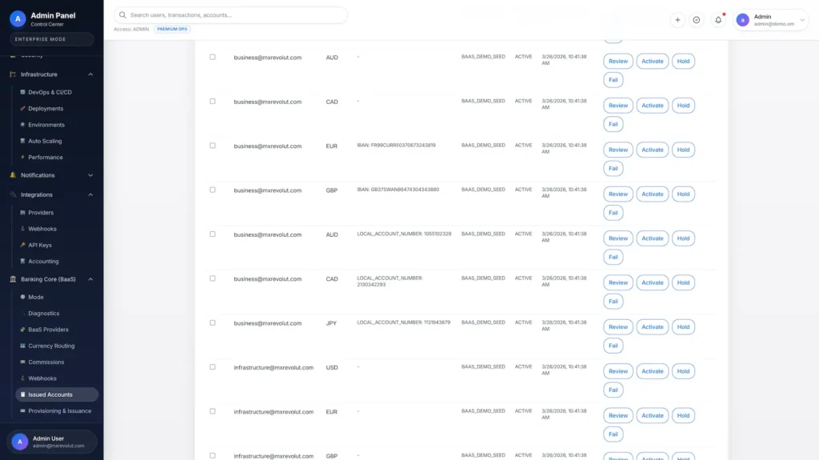This screenshot has width=819, height=460.
Task: Focus the search users, transactions field
Action: point(231,15)
